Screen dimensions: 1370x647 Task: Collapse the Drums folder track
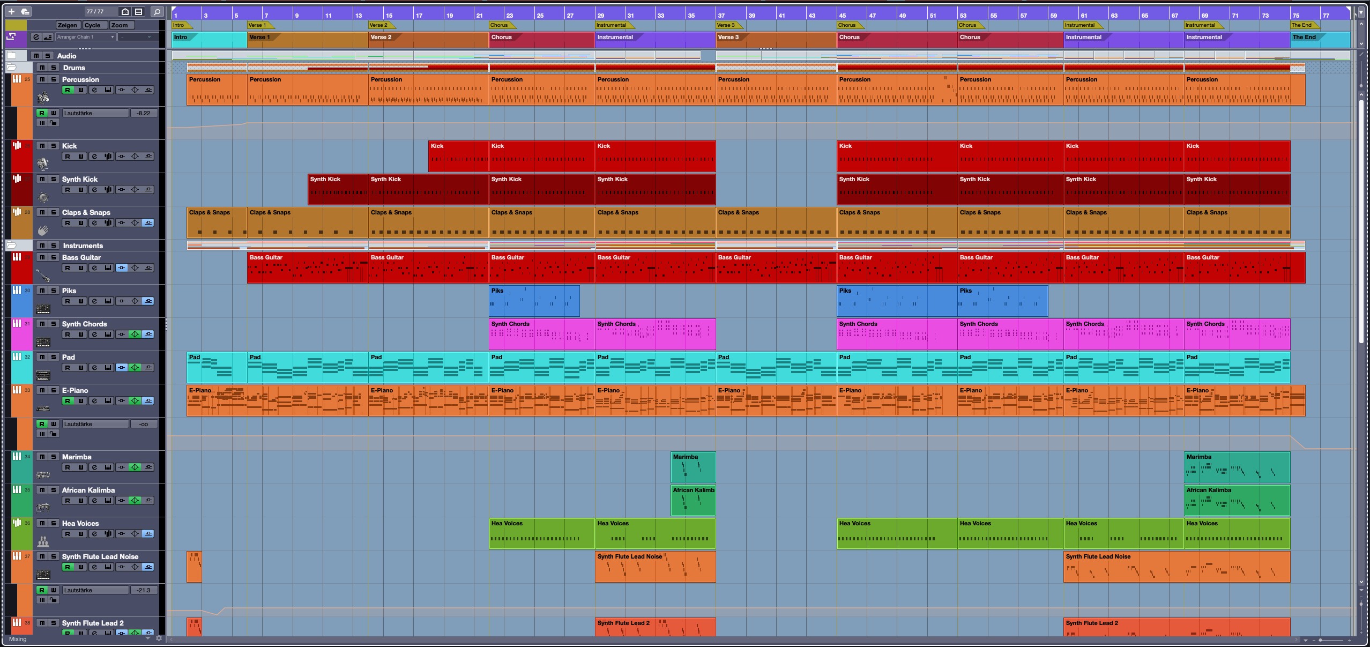11,68
